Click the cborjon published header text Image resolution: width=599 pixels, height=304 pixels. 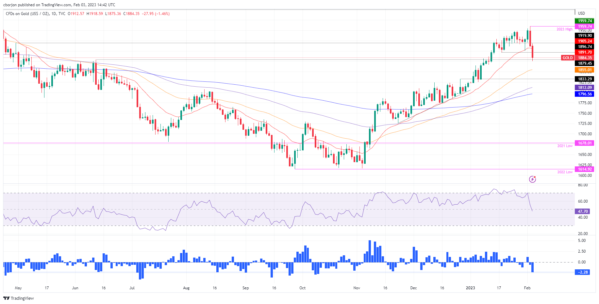[59, 5]
